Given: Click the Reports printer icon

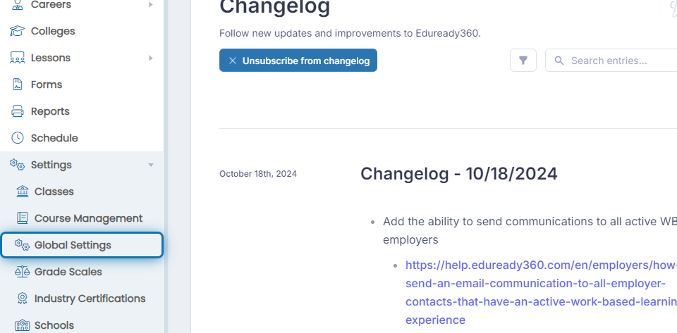Looking at the screenshot, I should tap(17, 111).
